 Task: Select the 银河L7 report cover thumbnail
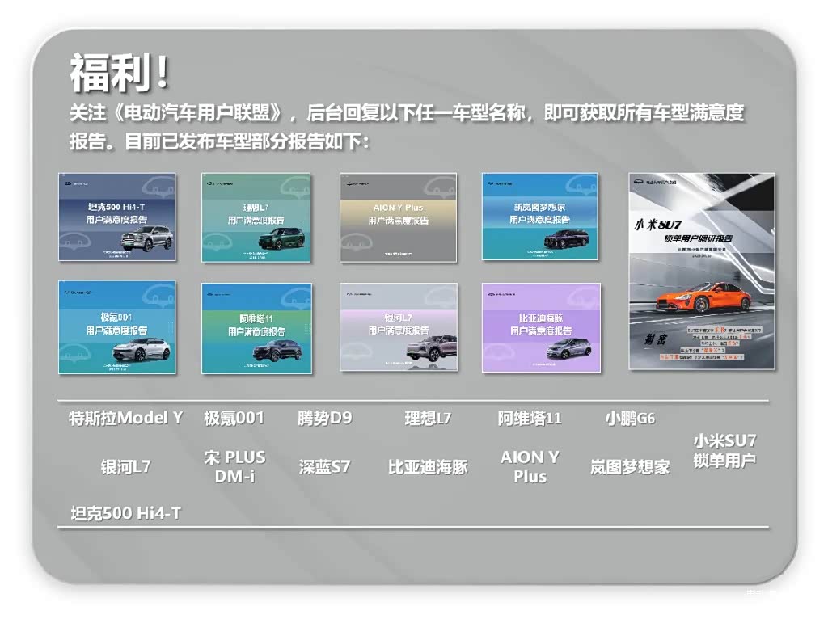click(398, 327)
